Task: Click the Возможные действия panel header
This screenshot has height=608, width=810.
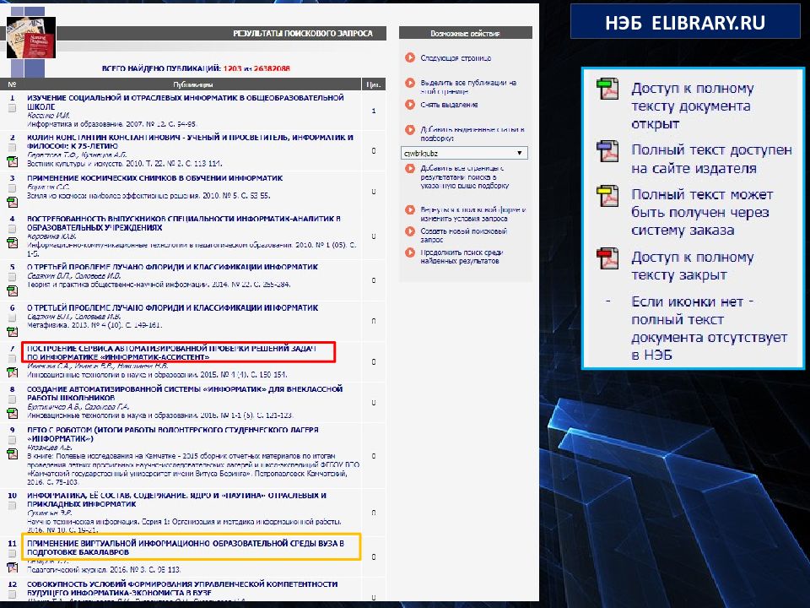Action: click(466, 33)
